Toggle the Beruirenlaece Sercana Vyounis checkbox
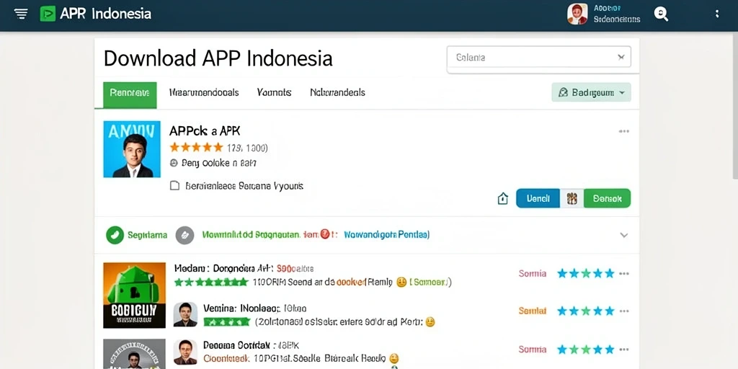The image size is (738, 369). point(174,186)
